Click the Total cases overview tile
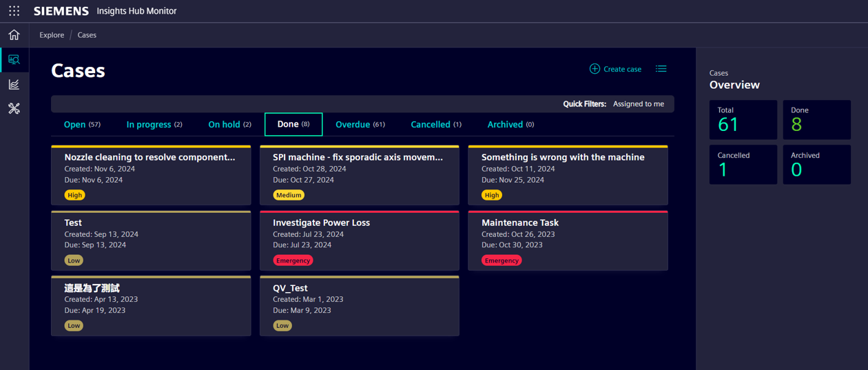The image size is (868, 370). click(x=743, y=120)
